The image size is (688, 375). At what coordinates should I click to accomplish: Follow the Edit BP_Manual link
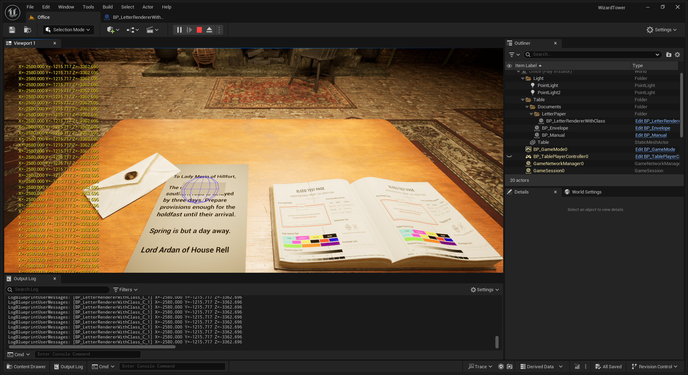[651, 135]
